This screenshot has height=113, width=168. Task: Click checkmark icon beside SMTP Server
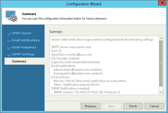click(9, 34)
